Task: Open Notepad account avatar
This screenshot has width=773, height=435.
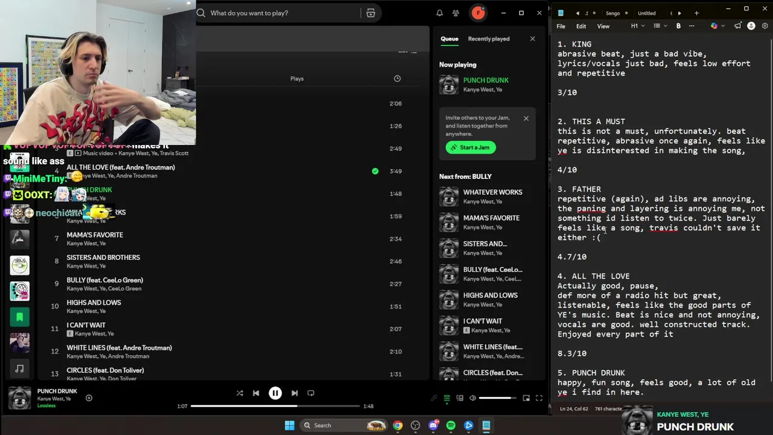Action: (x=751, y=26)
